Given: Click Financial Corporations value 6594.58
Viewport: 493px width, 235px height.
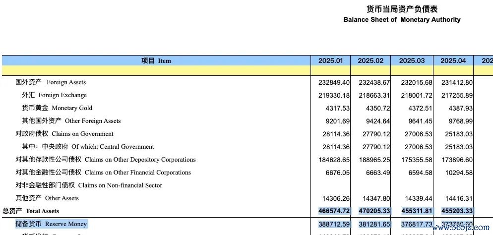Looking at the screenshot, I should 421,173.
